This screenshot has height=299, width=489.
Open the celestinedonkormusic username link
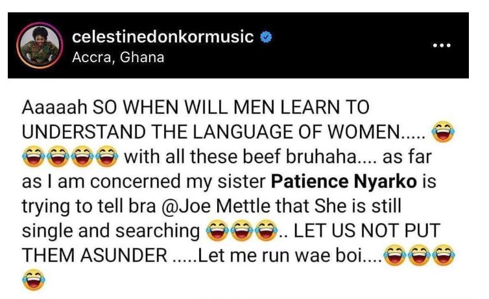[162, 37]
